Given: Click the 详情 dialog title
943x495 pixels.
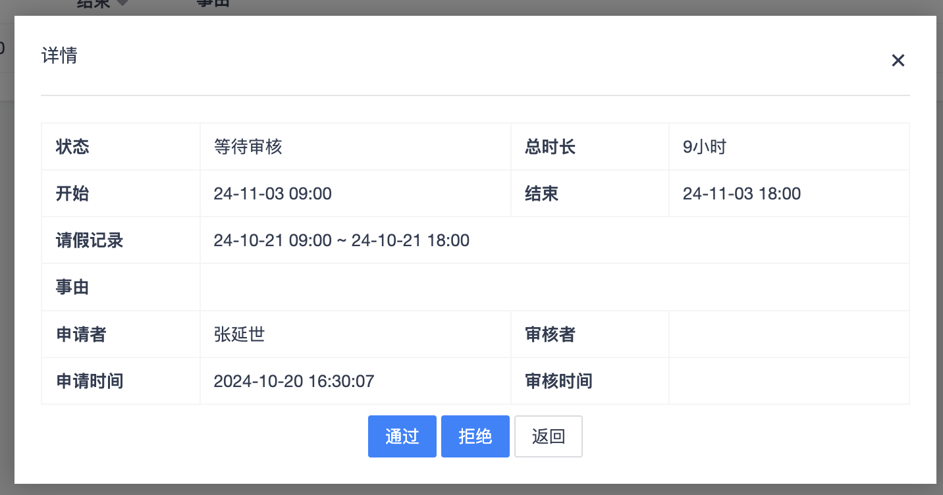Looking at the screenshot, I should (x=59, y=55).
